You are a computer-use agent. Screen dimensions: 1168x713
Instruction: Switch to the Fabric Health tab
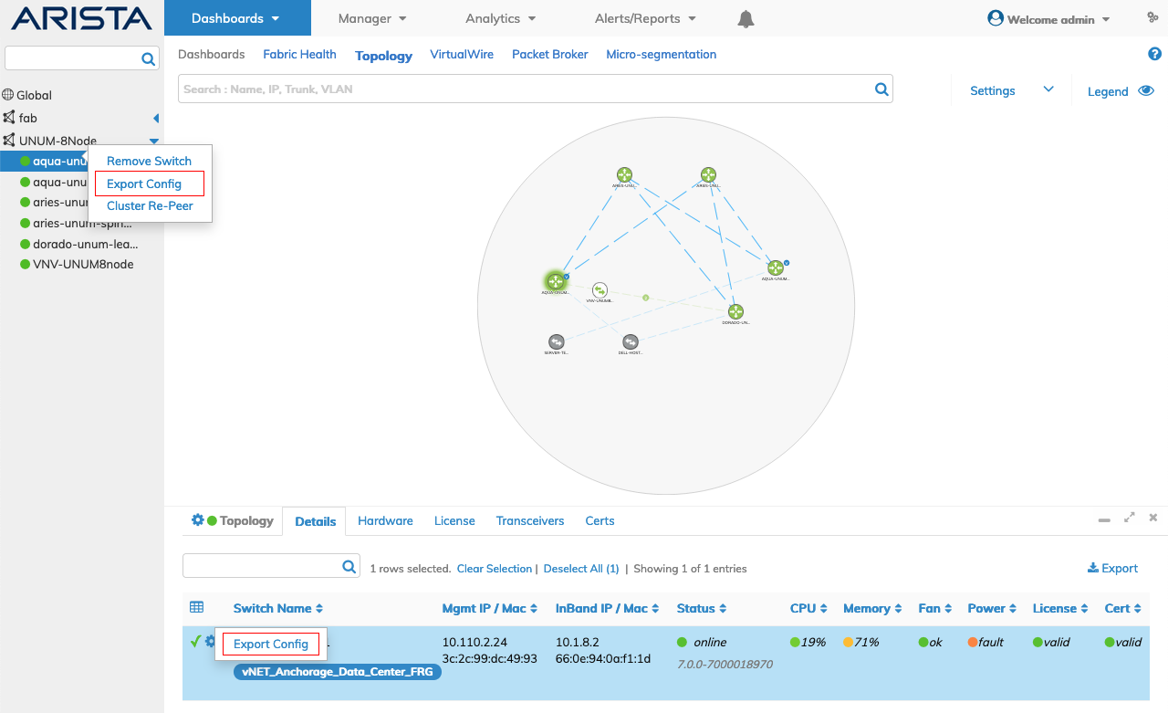point(299,55)
